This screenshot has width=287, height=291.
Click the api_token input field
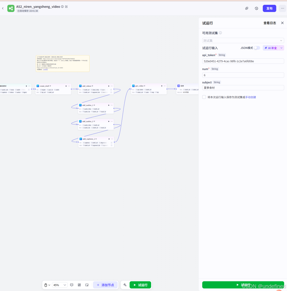click(x=243, y=61)
